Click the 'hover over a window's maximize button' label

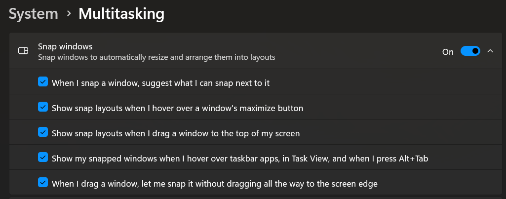(177, 108)
